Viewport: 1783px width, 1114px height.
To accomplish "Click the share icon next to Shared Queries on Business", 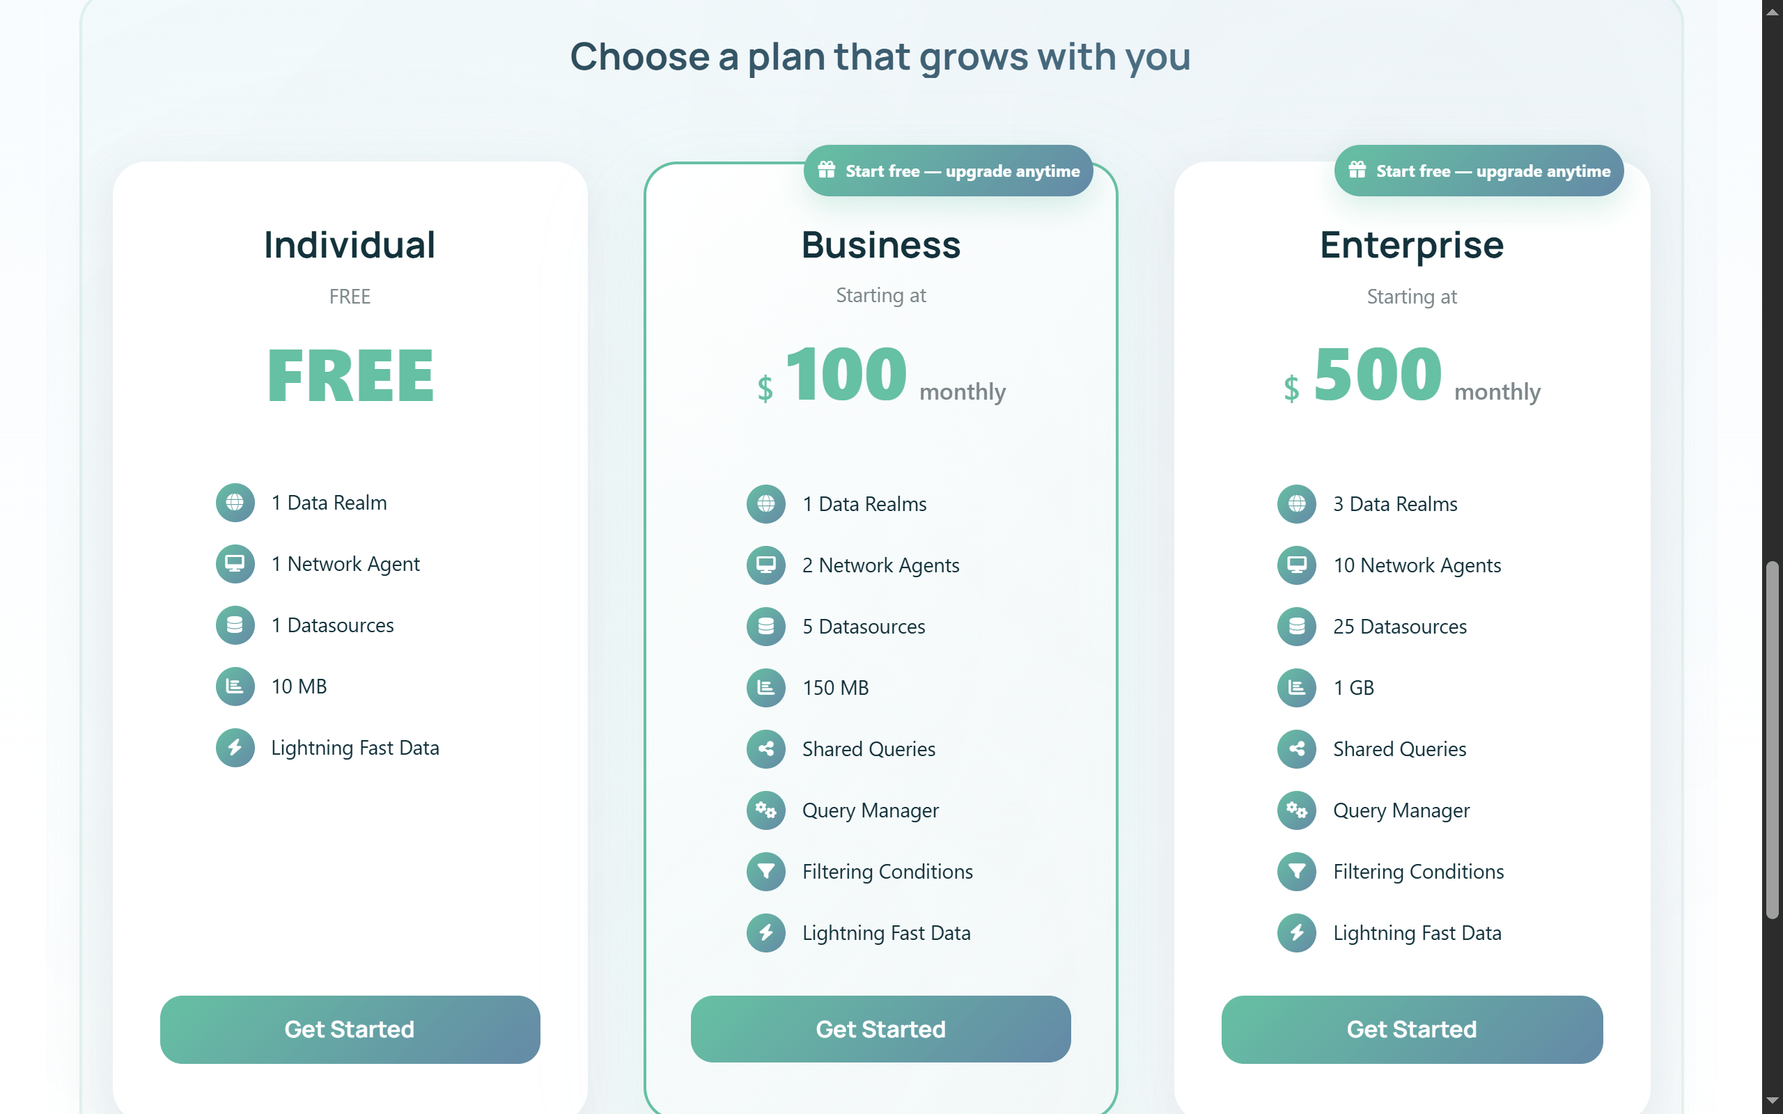I will click(765, 748).
